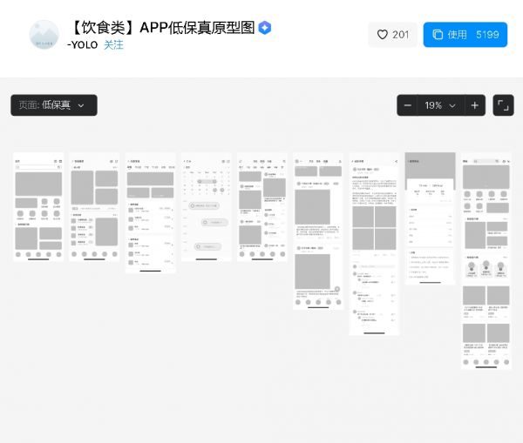Viewport: 523px width, 443px height.
Task: Open the -YOLO author profile name
Action: click(82, 45)
